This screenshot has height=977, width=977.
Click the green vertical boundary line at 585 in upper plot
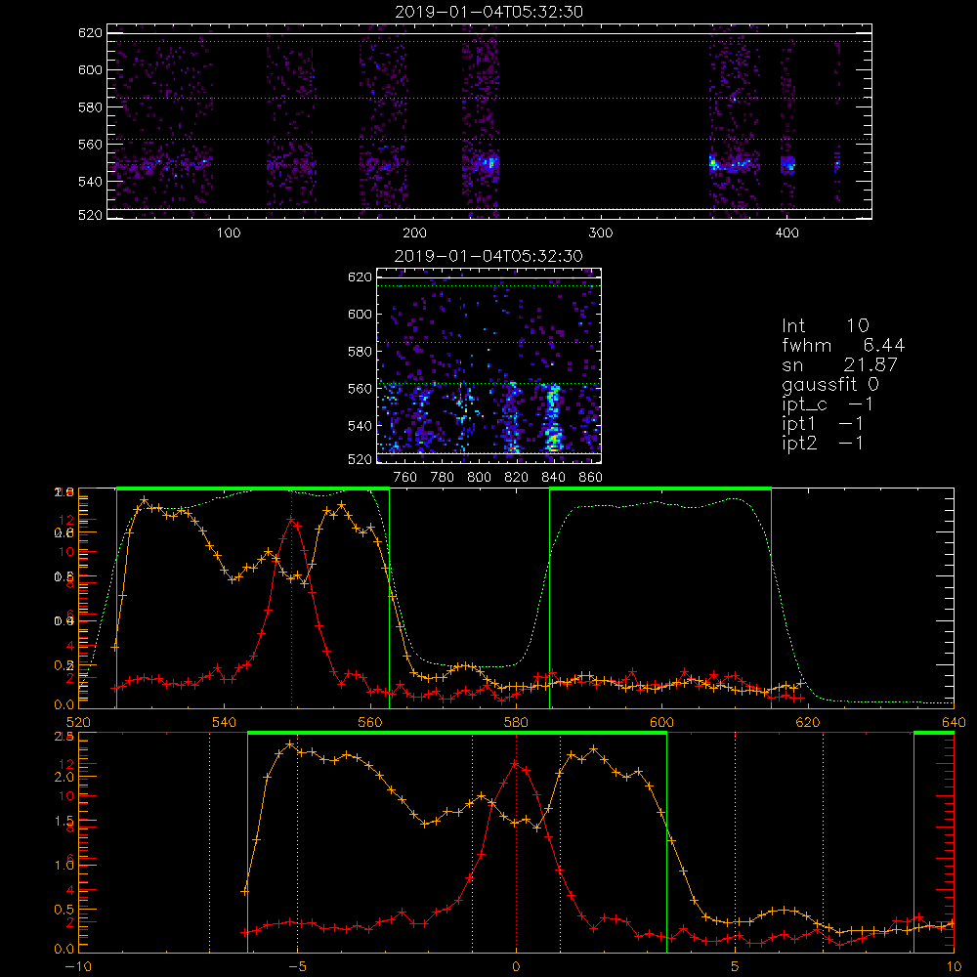pyautogui.click(x=549, y=598)
